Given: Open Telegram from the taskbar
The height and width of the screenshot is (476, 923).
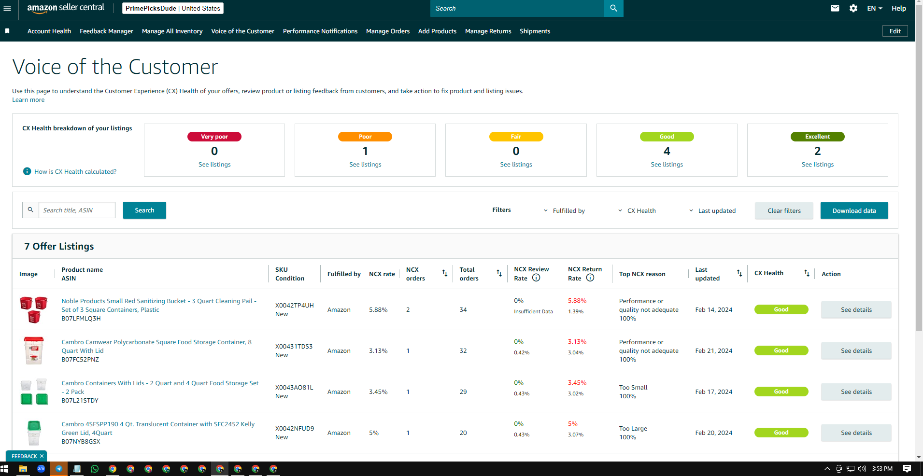Looking at the screenshot, I should (59, 469).
